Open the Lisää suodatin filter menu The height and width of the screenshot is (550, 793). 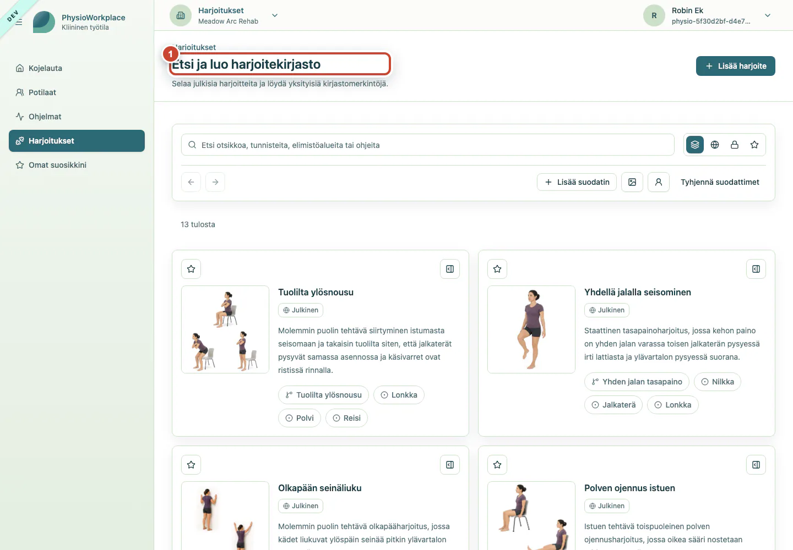[577, 182]
